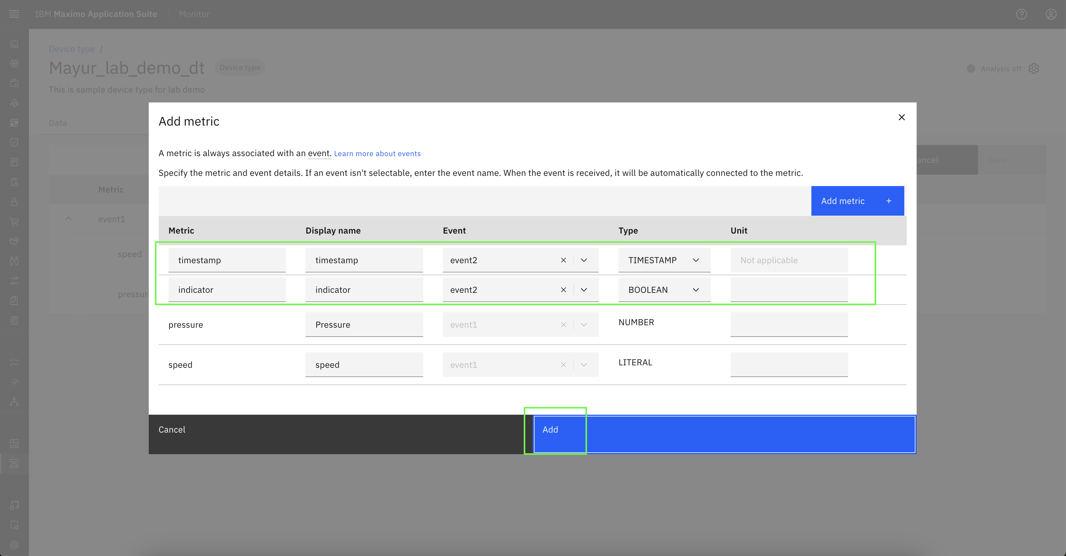This screenshot has height=556, width=1066.
Task: Open the shopping cart icon in sidebar
Action: point(14,222)
